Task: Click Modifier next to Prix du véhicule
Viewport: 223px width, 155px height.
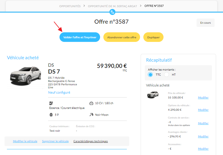Action: click(x=203, y=98)
